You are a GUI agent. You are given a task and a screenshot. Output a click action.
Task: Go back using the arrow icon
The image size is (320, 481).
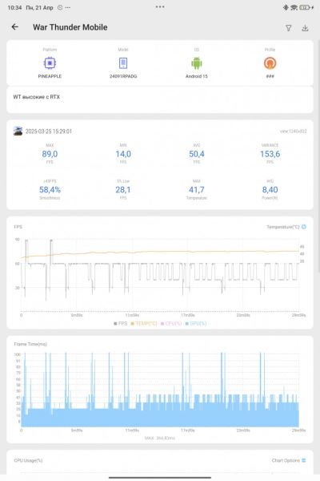pyautogui.click(x=14, y=27)
